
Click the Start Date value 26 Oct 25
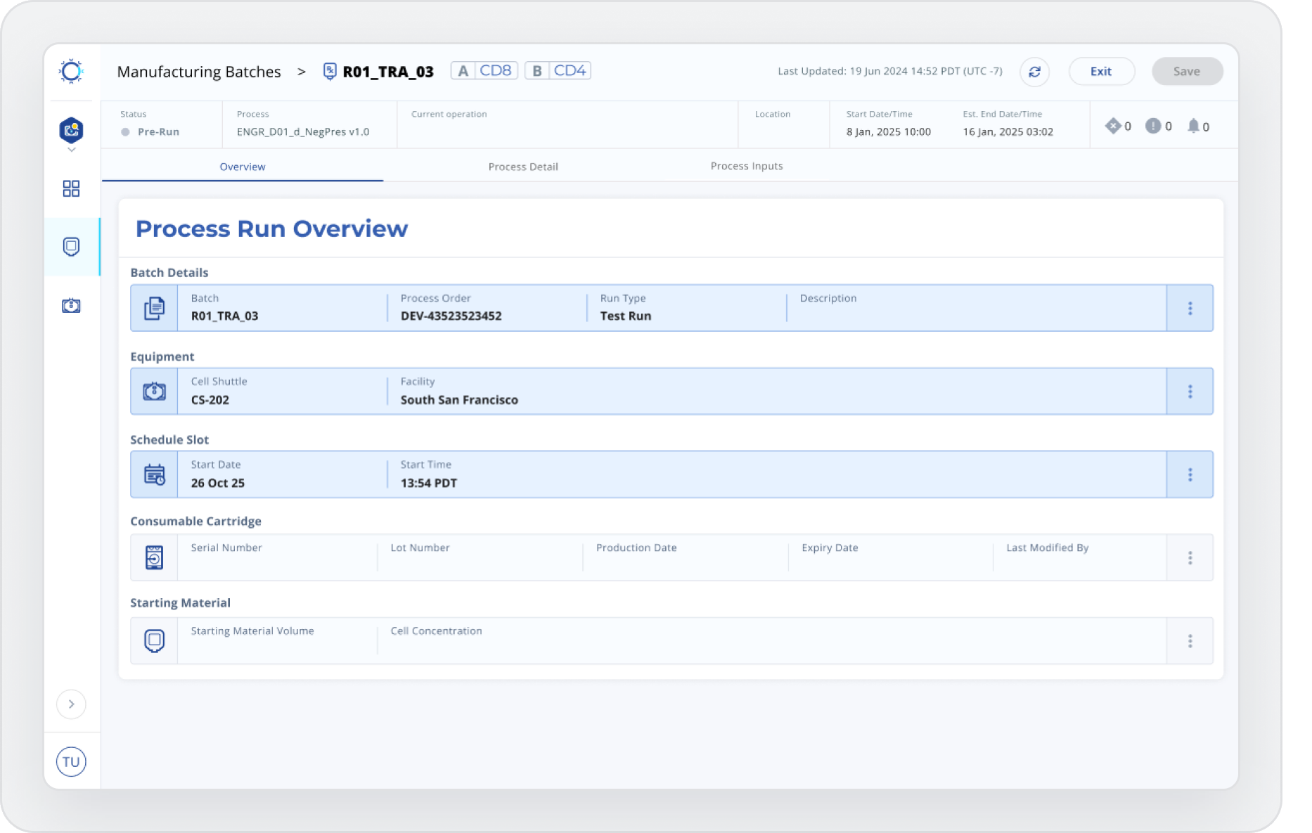(218, 483)
